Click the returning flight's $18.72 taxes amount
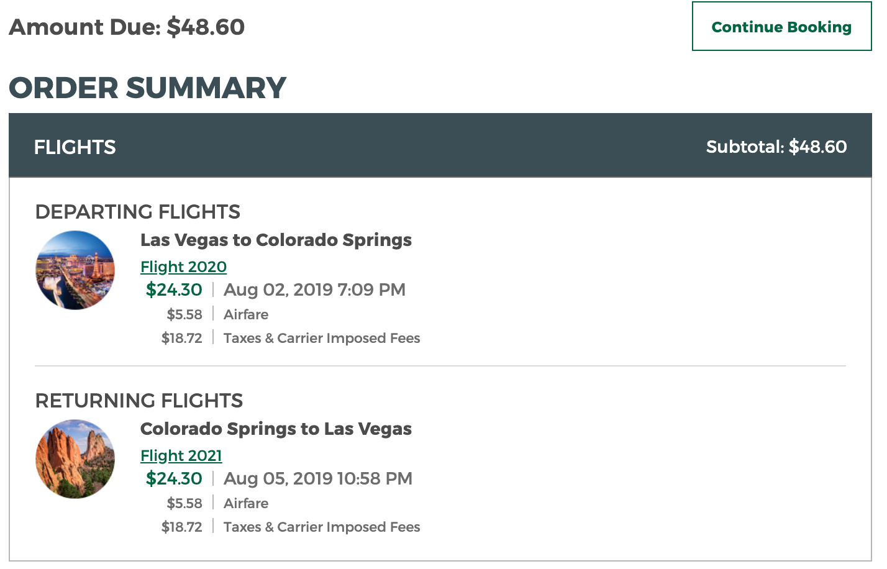This screenshot has height=569, width=887. click(x=182, y=527)
